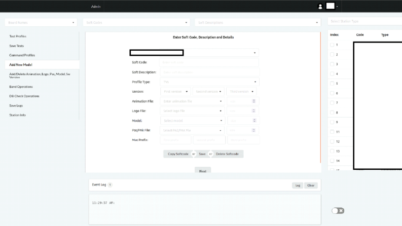
Task: Open the First version dropdown
Action: pos(175,92)
